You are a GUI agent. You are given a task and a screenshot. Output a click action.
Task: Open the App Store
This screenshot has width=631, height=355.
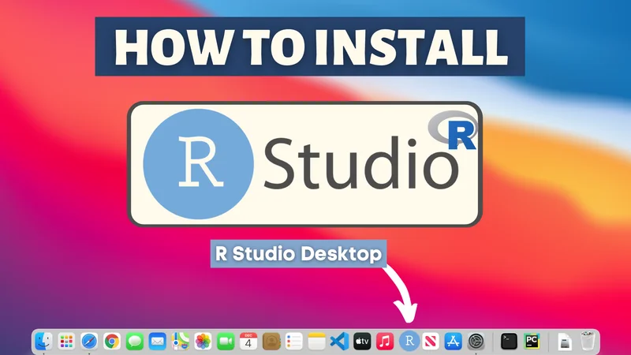click(x=453, y=341)
